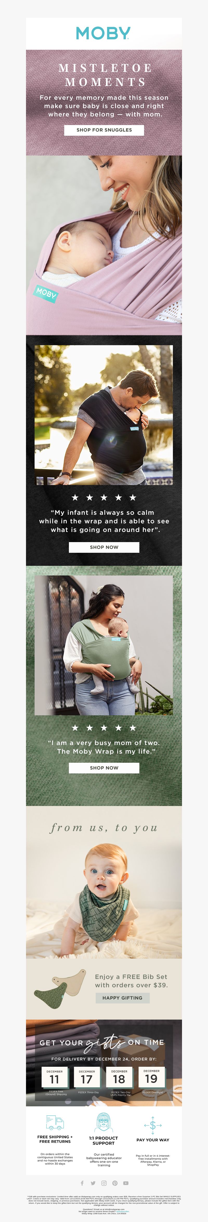Open the Pinterest icon in footer
Viewport: 208px width, 1222px height.
tap(115, 1183)
